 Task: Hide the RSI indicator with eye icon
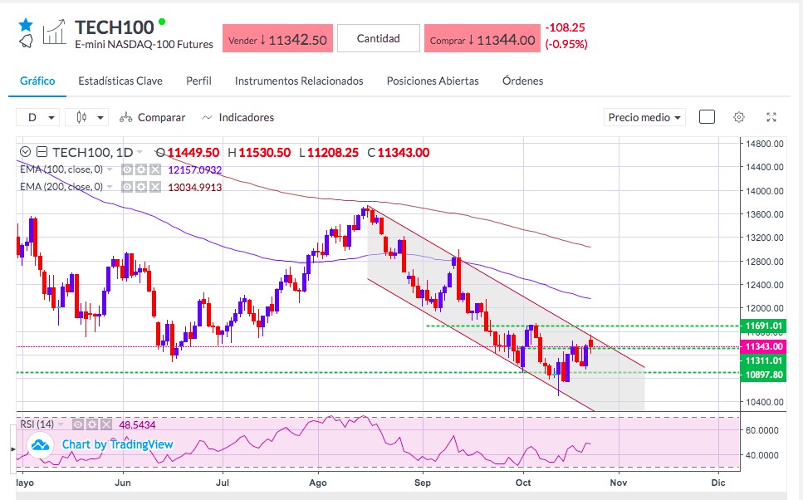pyautogui.click(x=78, y=424)
